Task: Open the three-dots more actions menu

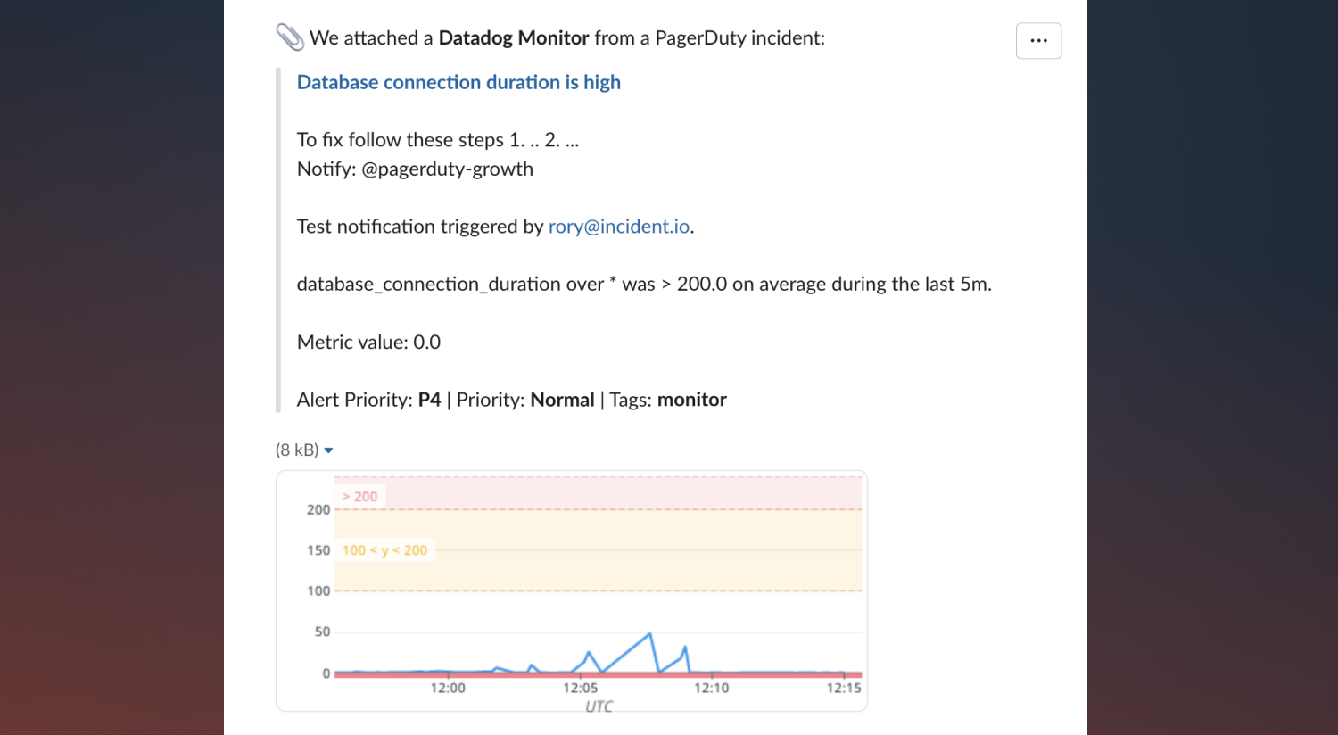Action: [1038, 41]
